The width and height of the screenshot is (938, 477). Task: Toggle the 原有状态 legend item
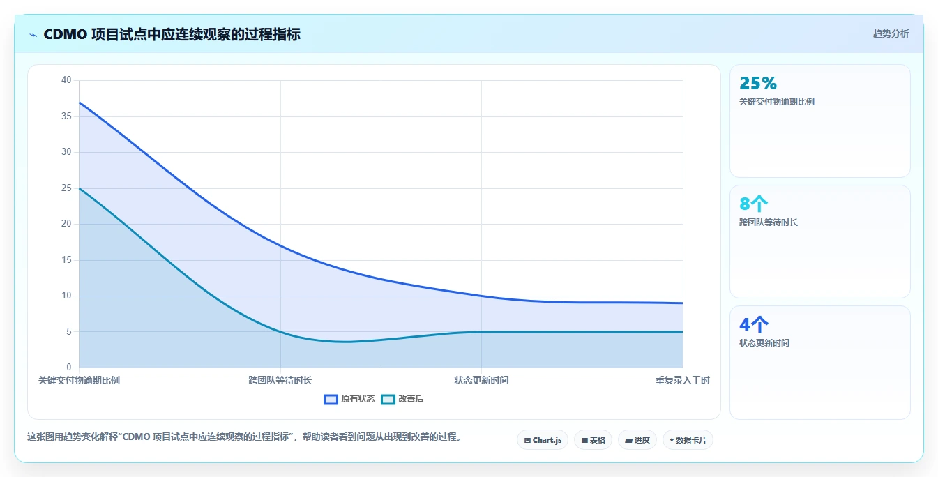click(349, 399)
